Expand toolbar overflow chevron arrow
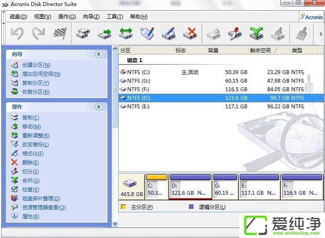 tap(321, 33)
